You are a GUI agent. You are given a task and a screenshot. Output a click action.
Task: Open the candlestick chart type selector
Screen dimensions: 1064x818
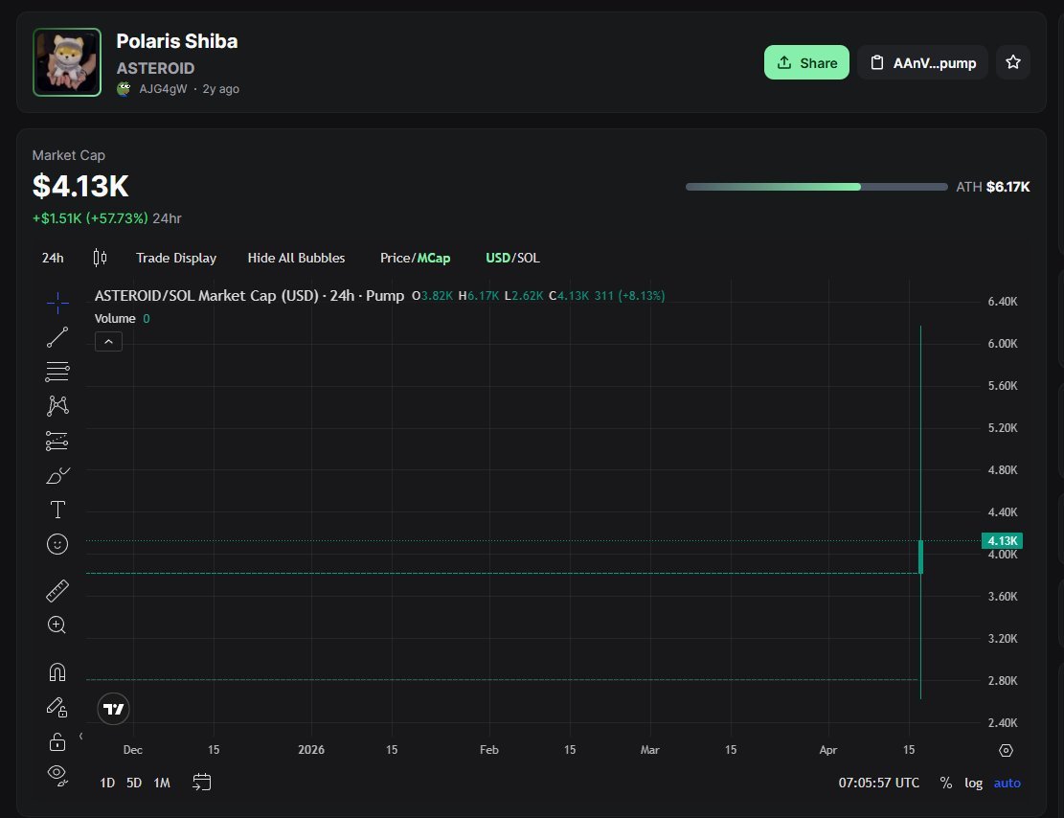click(x=100, y=258)
